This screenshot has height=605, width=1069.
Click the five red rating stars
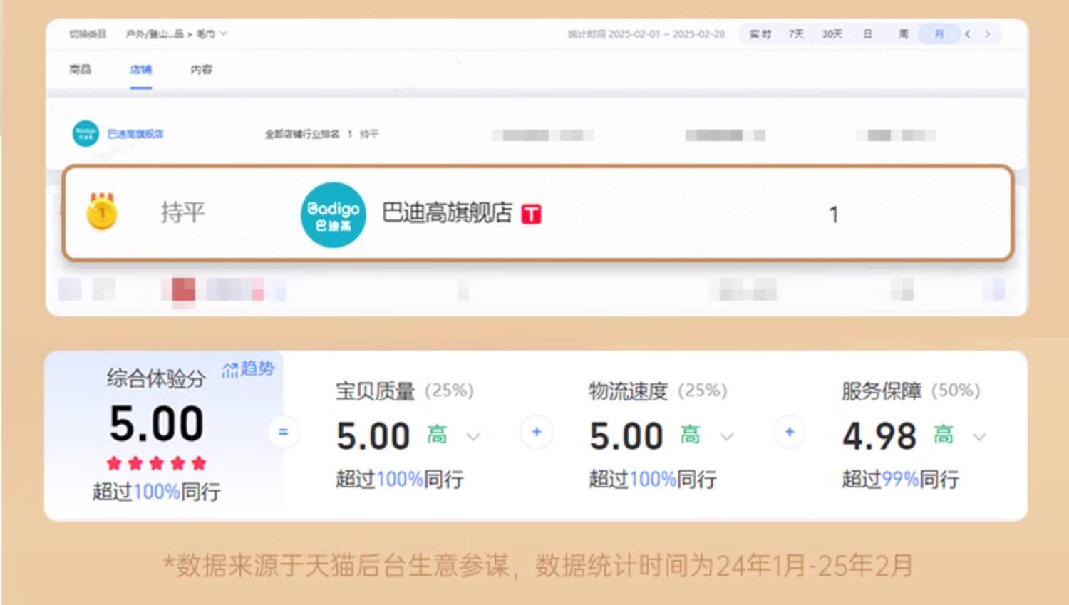156,463
